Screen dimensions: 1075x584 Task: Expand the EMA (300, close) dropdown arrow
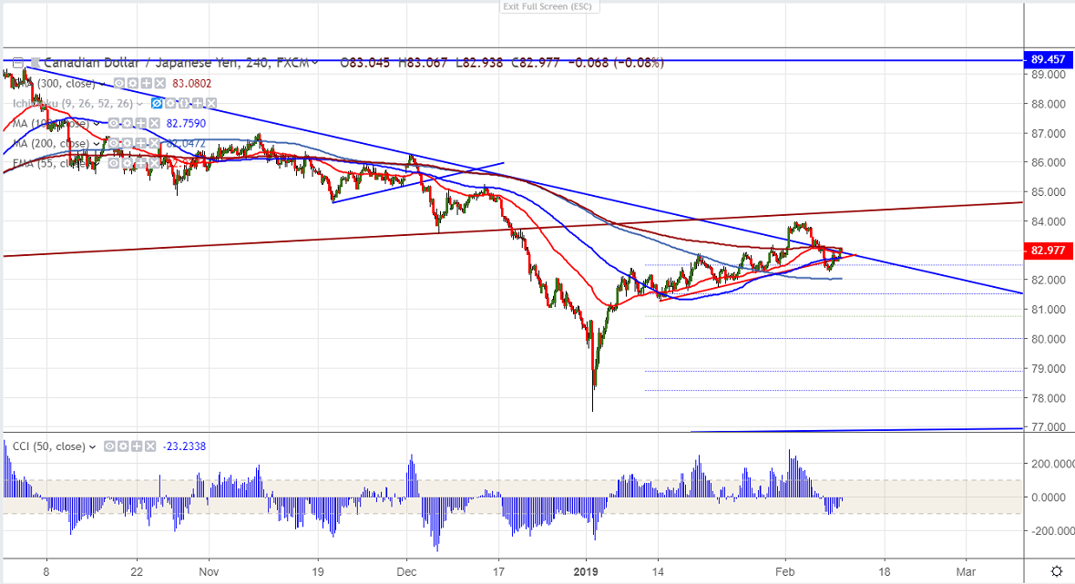point(103,84)
